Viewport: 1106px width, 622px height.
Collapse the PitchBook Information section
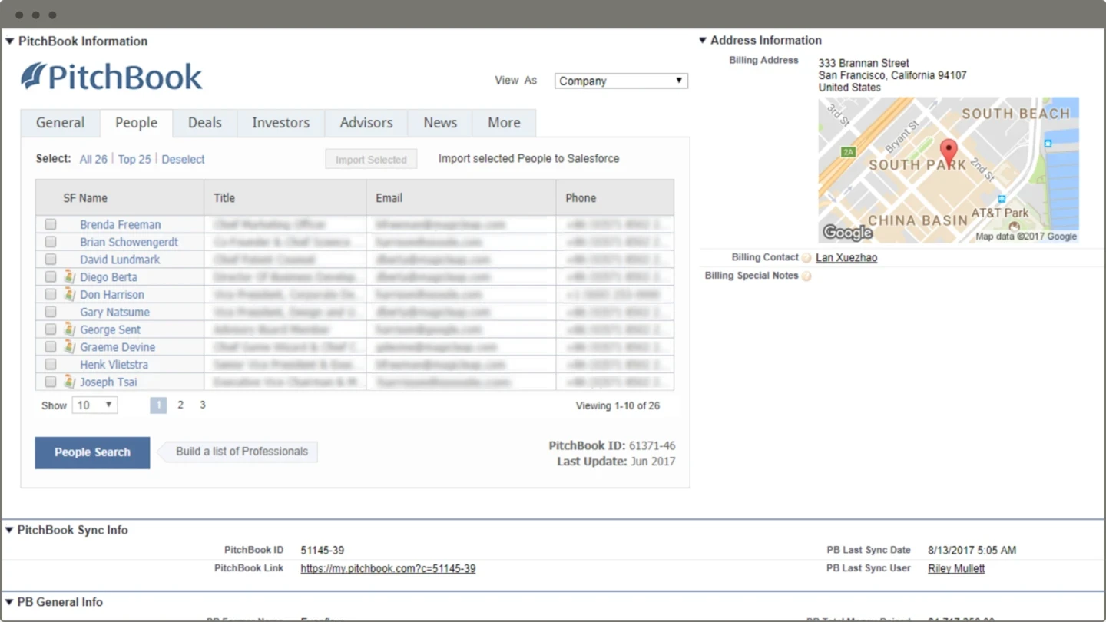(x=9, y=41)
